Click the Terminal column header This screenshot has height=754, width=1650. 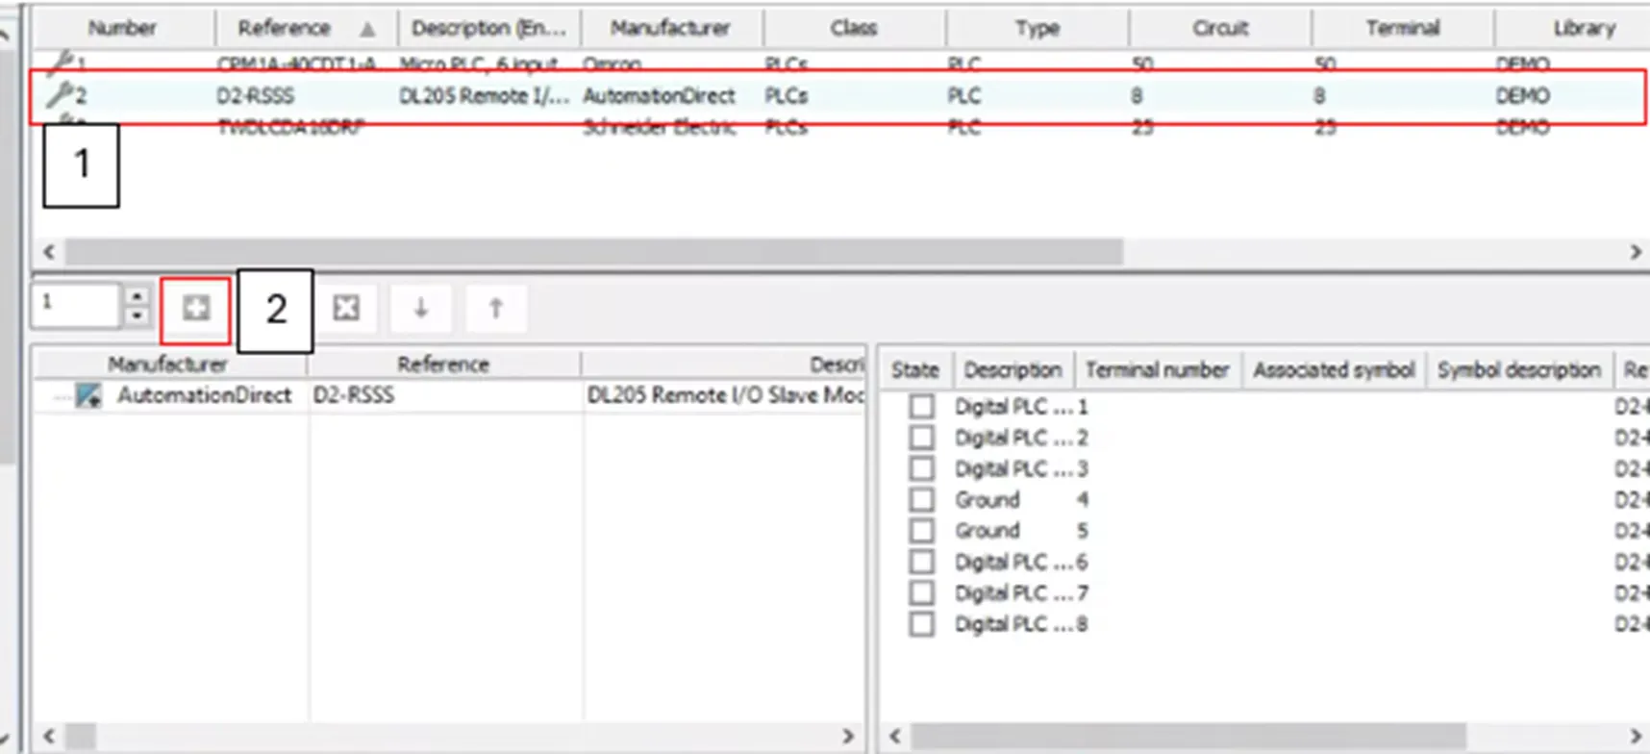(x=1403, y=28)
